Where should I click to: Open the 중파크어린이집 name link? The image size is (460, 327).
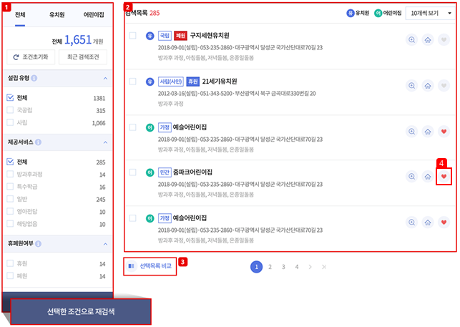[x=192, y=172]
